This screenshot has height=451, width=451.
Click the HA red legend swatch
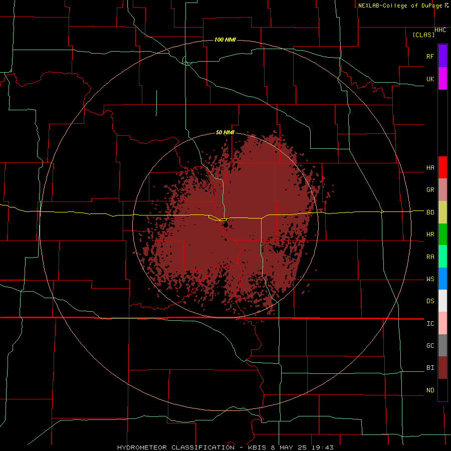(x=442, y=167)
